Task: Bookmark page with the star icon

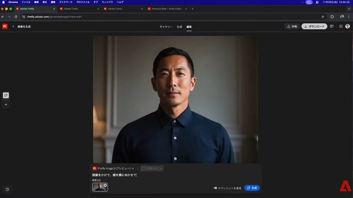Action: (x=323, y=16)
